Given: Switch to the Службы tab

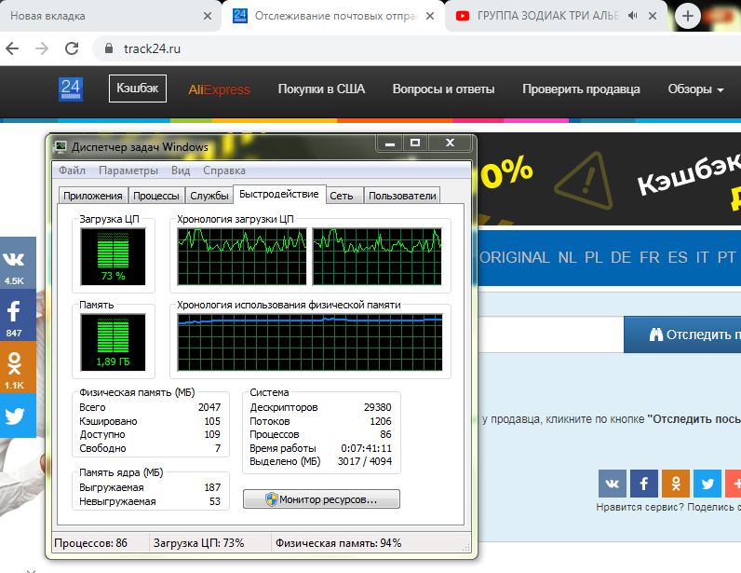Looking at the screenshot, I should pyautogui.click(x=209, y=196).
